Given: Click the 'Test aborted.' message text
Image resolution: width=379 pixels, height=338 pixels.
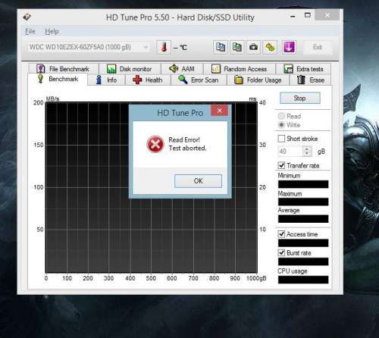Looking at the screenshot, I should pos(187,148).
